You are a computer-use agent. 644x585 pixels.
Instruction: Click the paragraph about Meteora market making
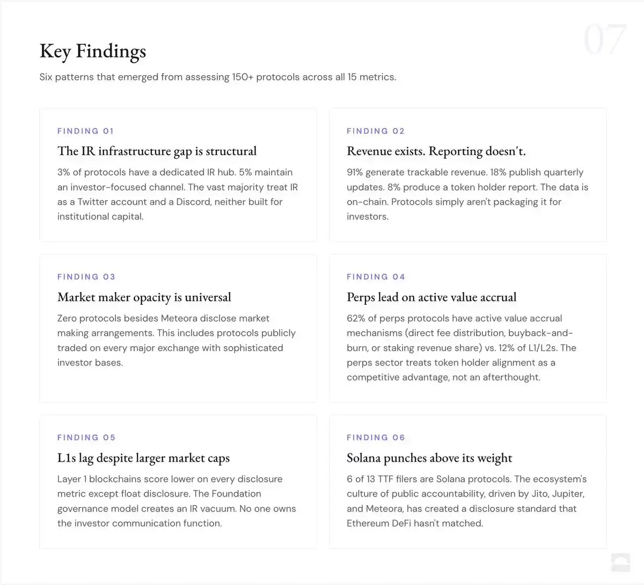[177, 340]
